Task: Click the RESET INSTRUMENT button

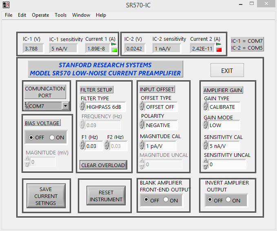Action: pos(106,196)
